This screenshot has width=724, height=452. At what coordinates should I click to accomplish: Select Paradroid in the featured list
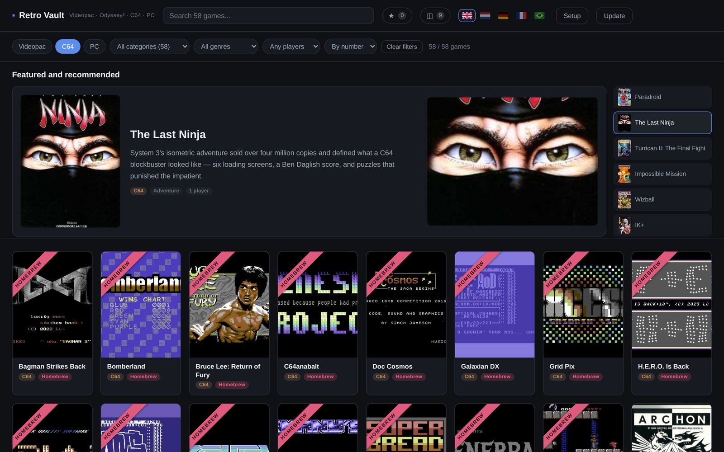tap(662, 97)
